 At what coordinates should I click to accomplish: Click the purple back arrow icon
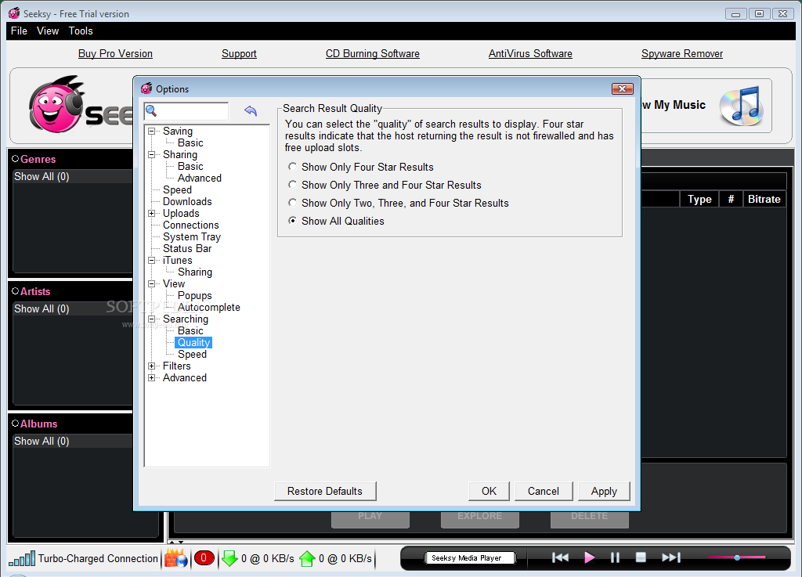251,110
